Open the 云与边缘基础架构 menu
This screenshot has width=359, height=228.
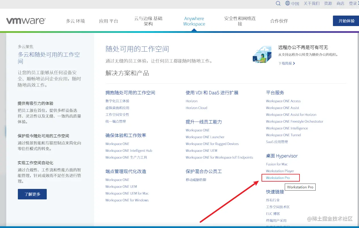tap(148, 21)
